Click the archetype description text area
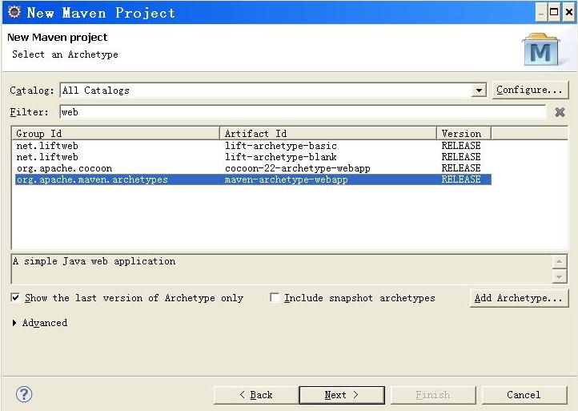The height and width of the screenshot is (411, 578). [x=282, y=269]
